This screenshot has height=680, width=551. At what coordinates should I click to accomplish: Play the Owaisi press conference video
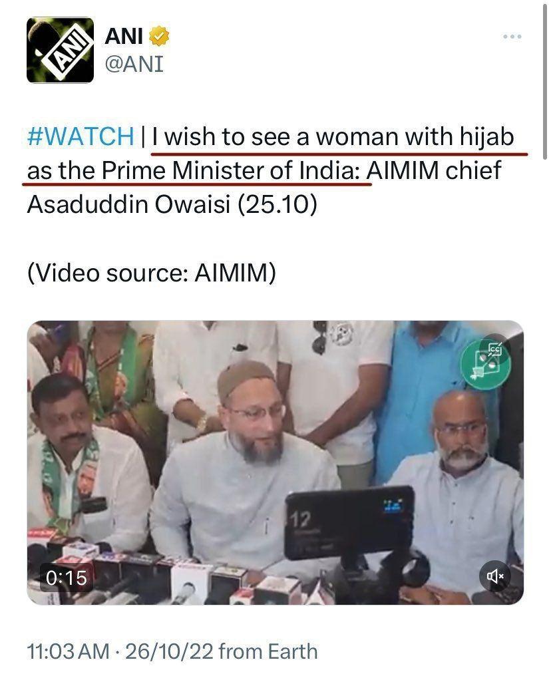tap(275, 462)
